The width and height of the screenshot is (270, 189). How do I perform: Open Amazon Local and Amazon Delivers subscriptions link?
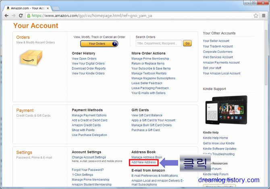coord(158,183)
